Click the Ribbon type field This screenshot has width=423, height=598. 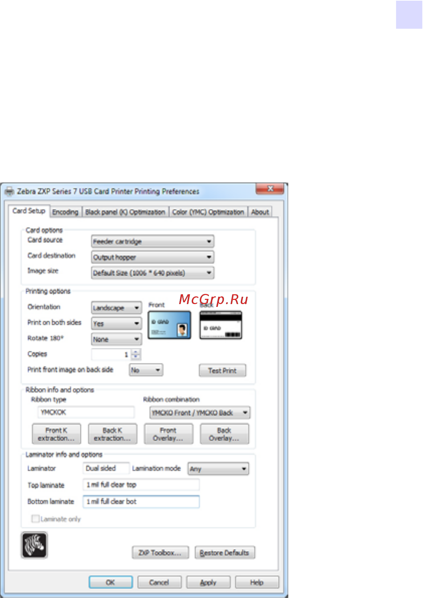pos(86,412)
